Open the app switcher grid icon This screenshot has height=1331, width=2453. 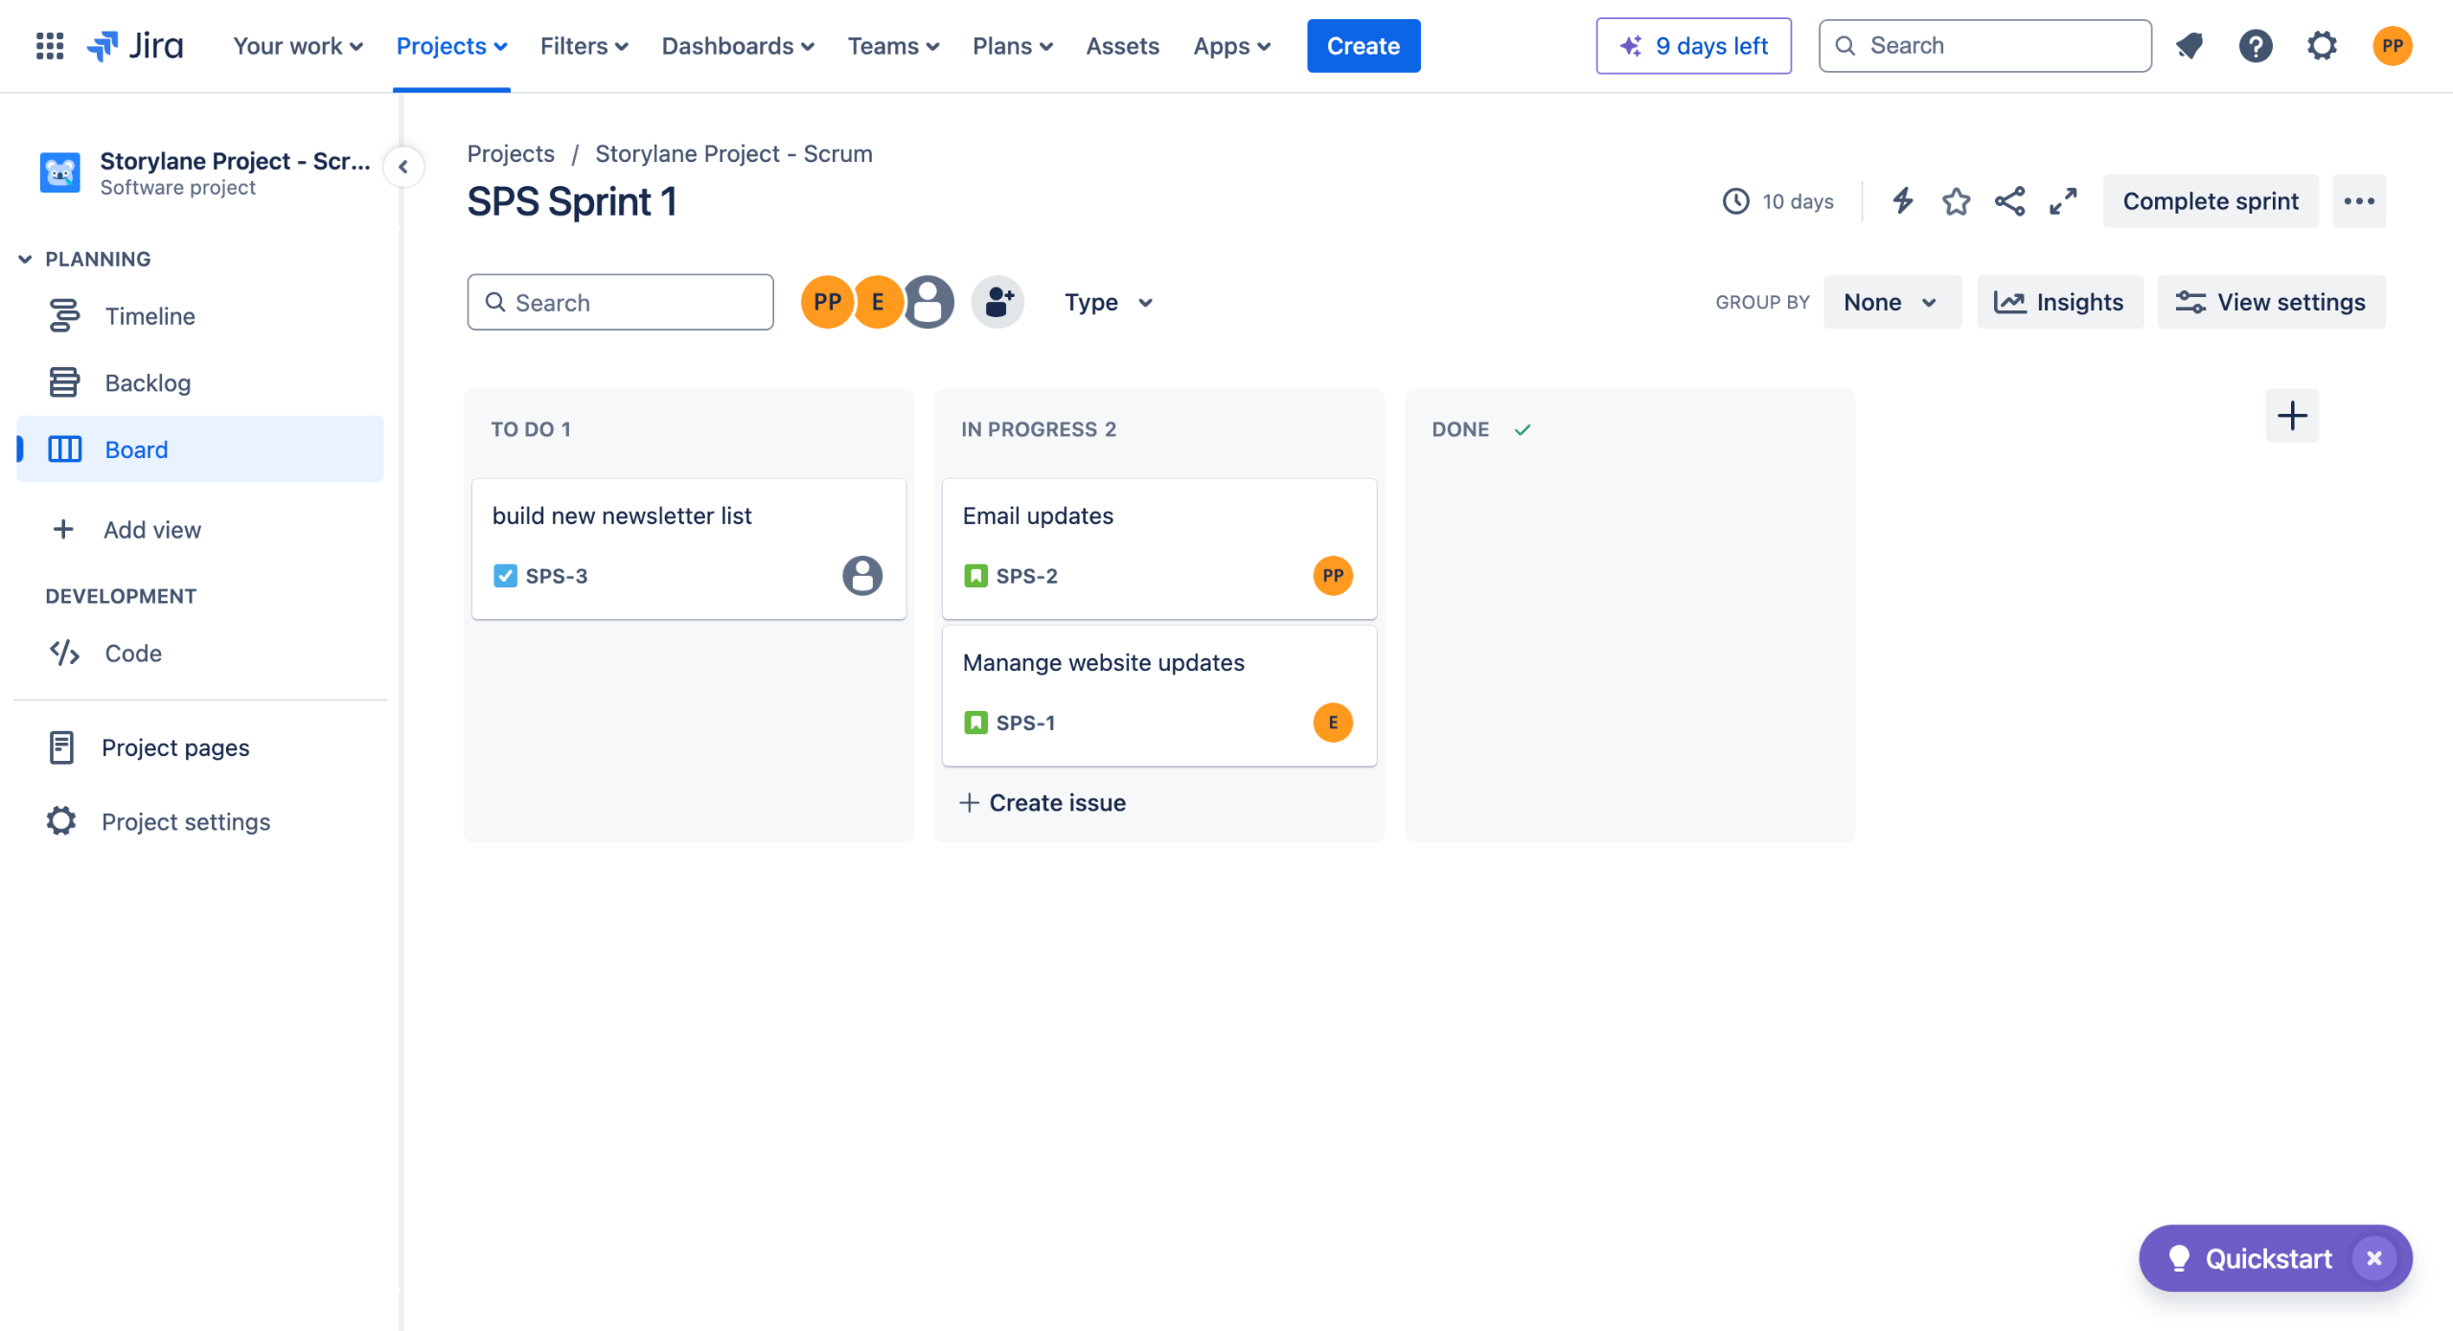50,46
